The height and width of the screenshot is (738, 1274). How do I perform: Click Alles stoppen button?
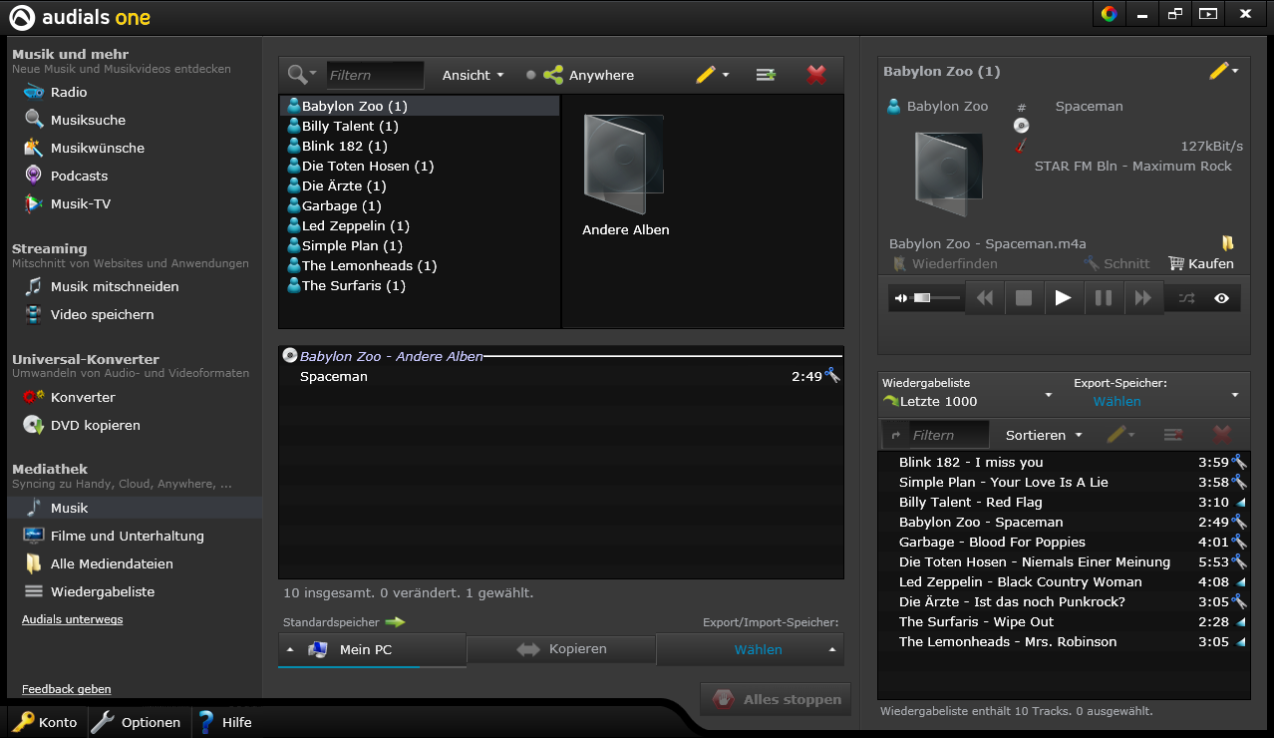(x=776, y=699)
